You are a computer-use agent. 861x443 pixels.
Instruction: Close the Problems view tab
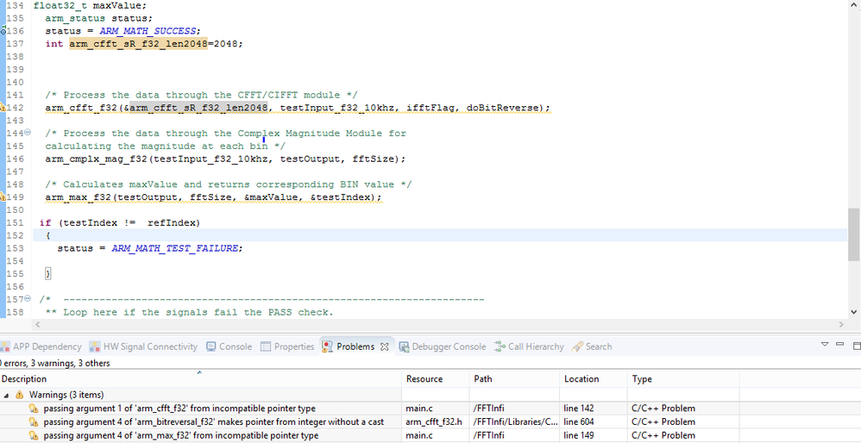[x=385, y=346]
